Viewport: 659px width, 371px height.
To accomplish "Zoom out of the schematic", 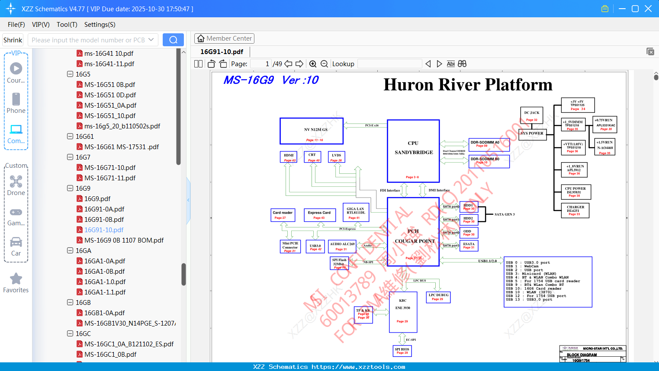I will point(324,64).
